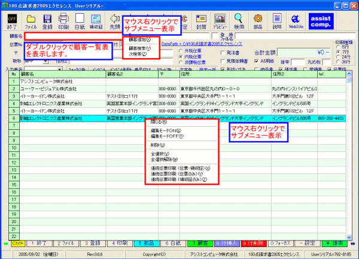This screenshot has width=359, height=259.
Task: Click the '2 ファイル' bottom function button
Action: tap(65, 243)
